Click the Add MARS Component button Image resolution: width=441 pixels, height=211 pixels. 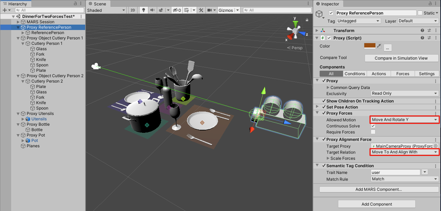tap(378, 189)
